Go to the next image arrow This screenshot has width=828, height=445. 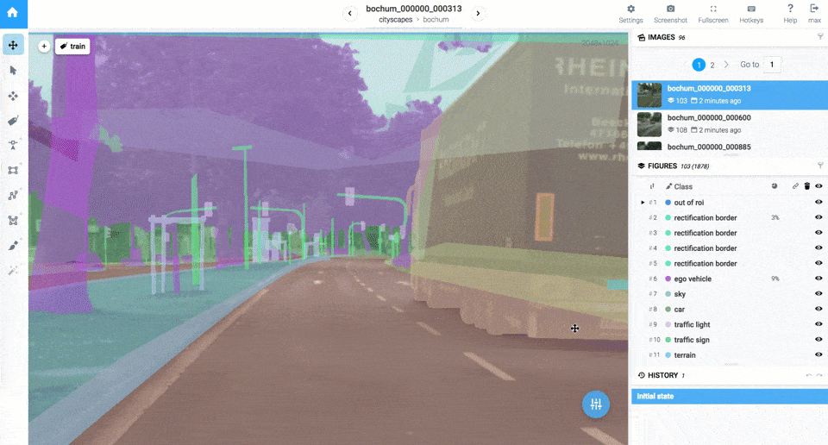coord(478,13)
